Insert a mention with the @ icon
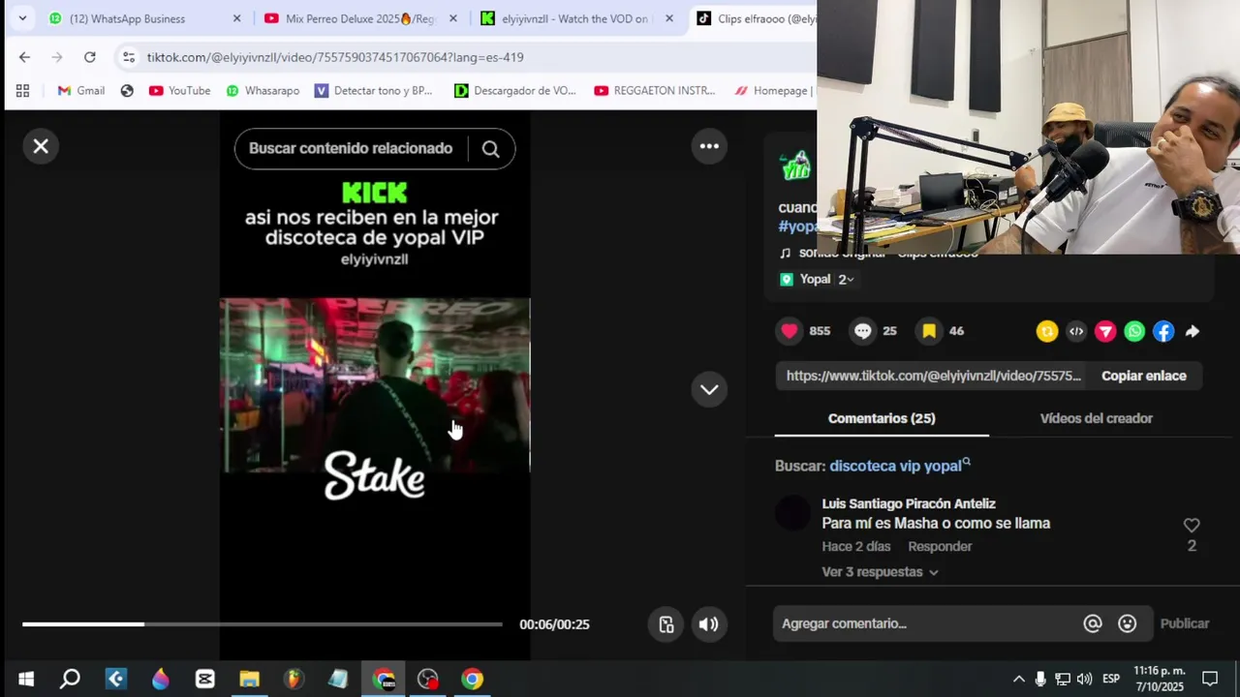1240x697 pixels. click(x=1093, y=623)
